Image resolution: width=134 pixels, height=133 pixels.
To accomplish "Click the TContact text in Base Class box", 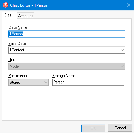I will click(x=17, y=50).
